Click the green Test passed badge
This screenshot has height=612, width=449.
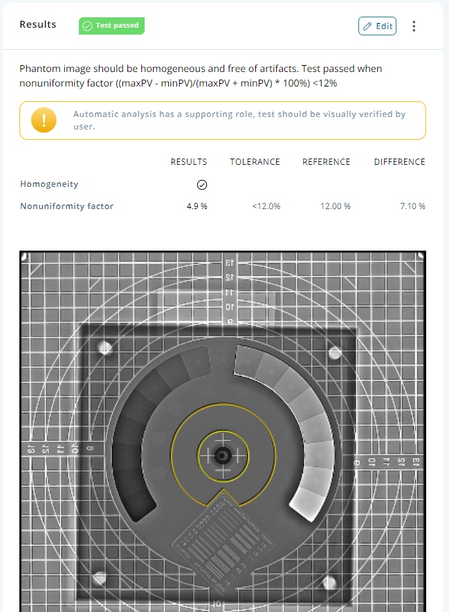(111, 26)
